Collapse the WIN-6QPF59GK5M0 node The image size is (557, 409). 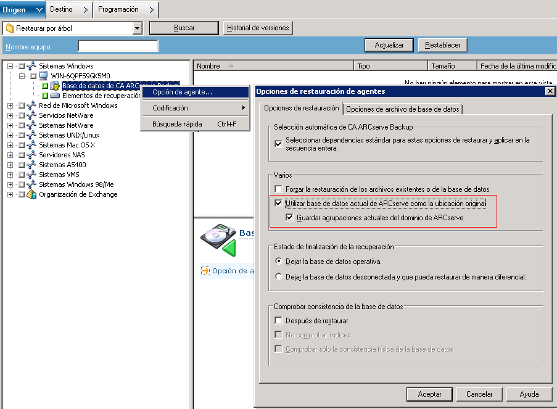pyautogui.click(x=22, y=76)
